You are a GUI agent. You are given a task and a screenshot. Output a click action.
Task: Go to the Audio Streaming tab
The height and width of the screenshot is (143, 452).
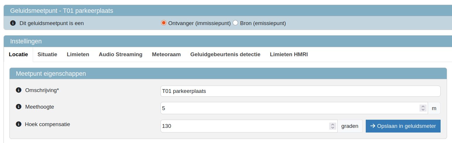[120, 54]
